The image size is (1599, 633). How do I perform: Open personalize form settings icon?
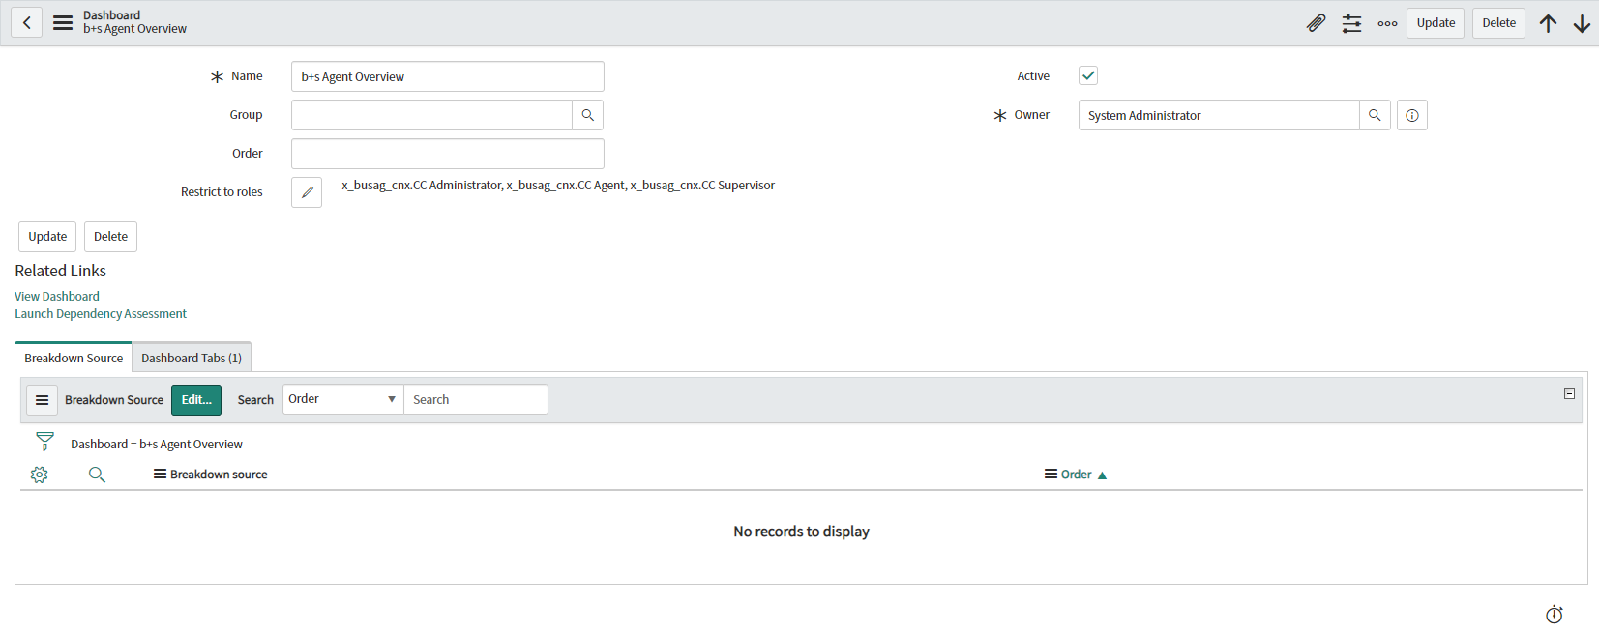[x=1351, y=23]
